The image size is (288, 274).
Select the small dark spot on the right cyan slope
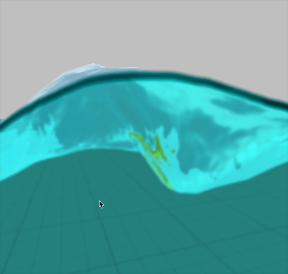point(238,165)
